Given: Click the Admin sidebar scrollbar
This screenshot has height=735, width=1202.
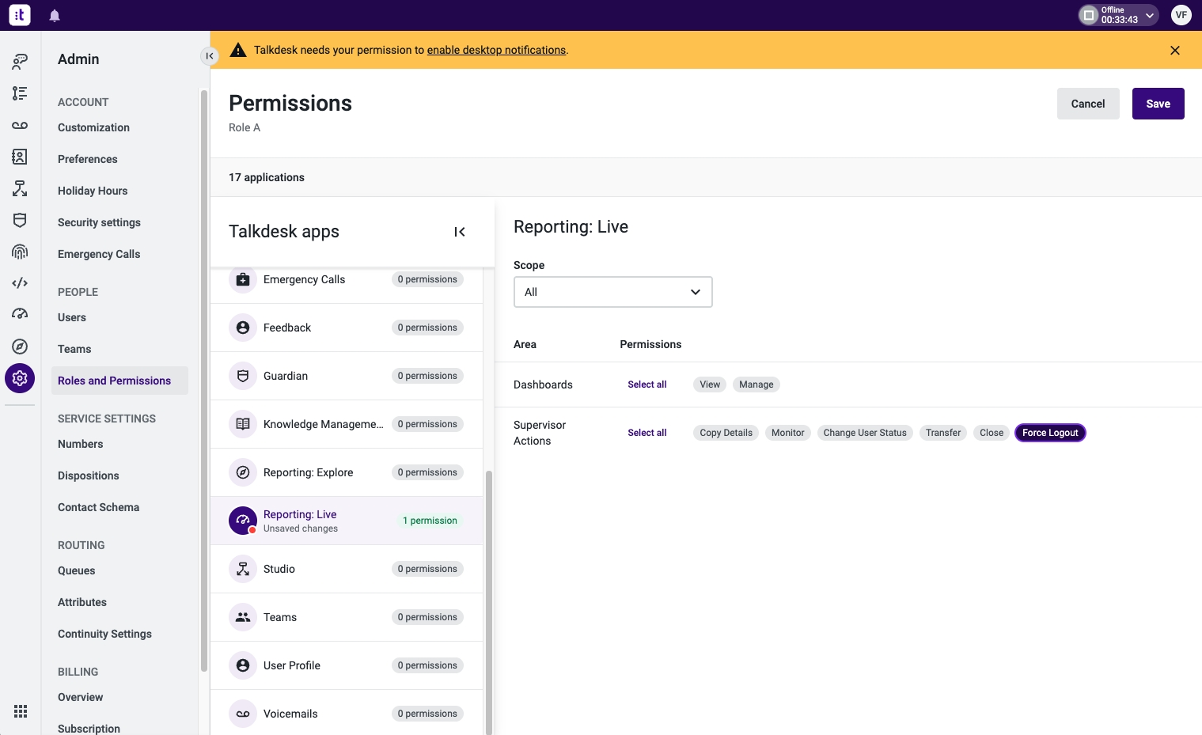Looking at the screenshot, I should pyautogui.click(x=203, y=380).
